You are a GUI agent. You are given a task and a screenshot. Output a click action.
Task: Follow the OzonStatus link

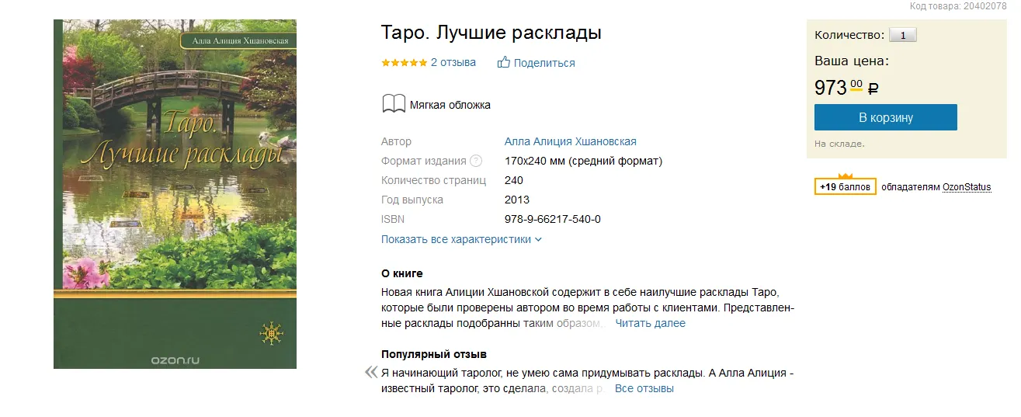coord(967,187)
